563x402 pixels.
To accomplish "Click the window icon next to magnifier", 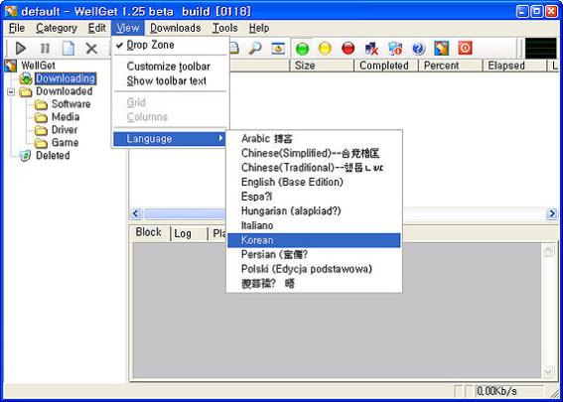I will pyautogui.click(x=278, y=49).
